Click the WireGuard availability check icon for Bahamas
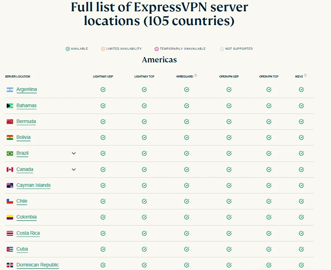331x270 pixels. 186,105
